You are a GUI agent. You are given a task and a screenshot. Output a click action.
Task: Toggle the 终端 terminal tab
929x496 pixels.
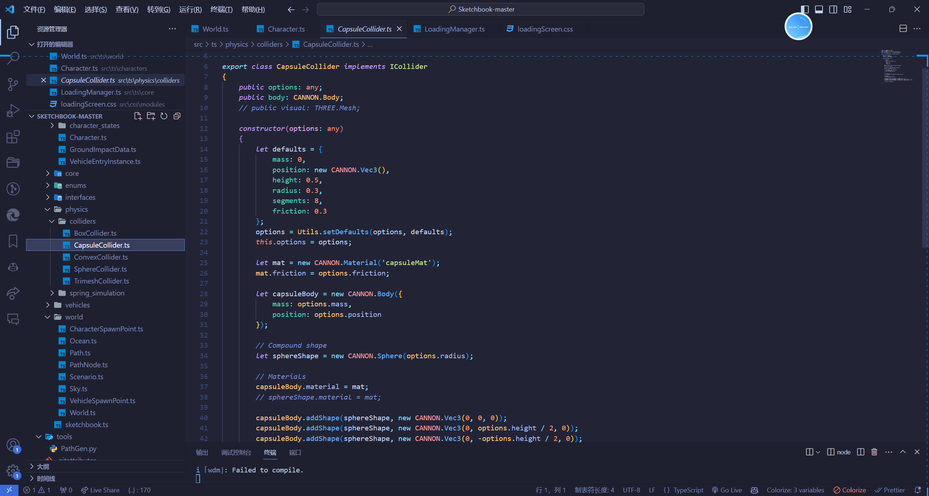(269, 452)
